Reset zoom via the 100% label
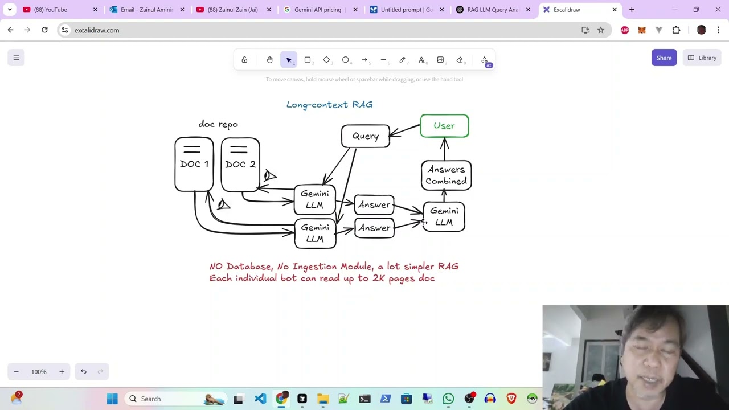The width and height of the screenshot is (729, 410). pyautogui.click(x=39, y=372)
